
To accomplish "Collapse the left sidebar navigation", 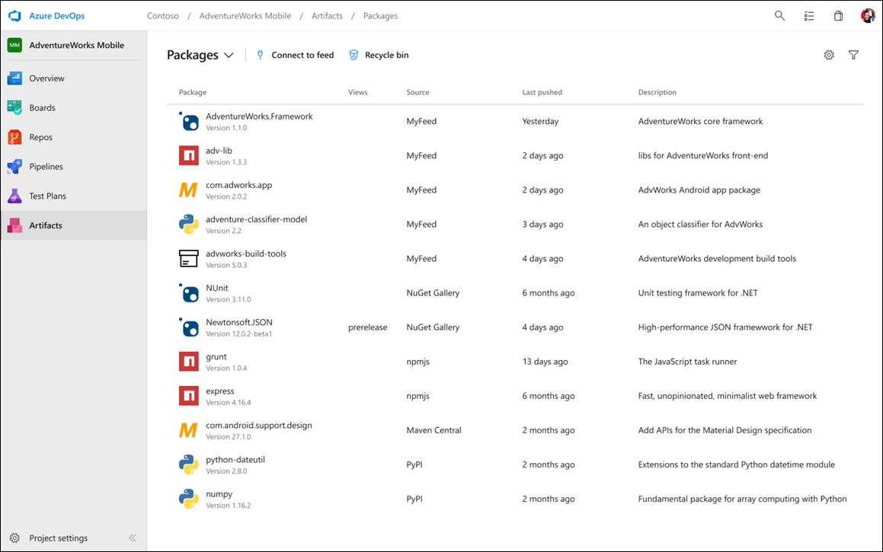I will point(133,538).
